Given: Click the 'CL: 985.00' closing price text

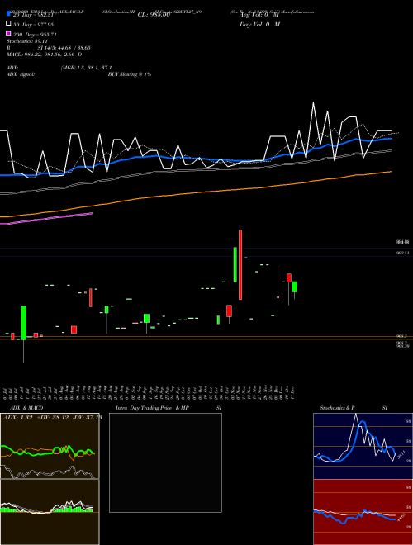Looking at the screenshot, I should pos(154,15).
